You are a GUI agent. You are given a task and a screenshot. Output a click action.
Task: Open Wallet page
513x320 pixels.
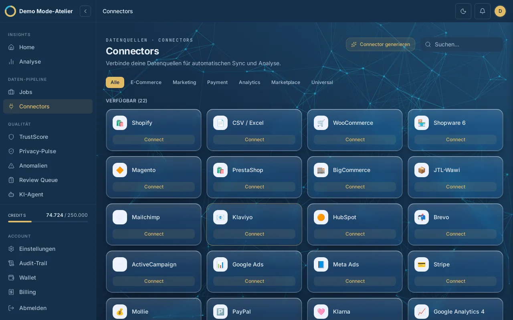click(48, 278)
